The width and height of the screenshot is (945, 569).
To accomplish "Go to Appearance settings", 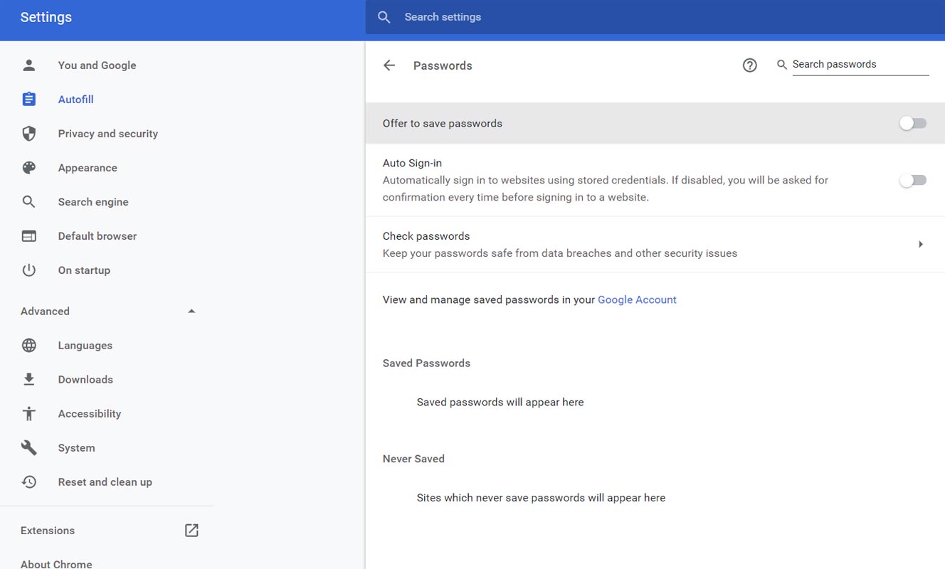I will [x=88, y=168].
